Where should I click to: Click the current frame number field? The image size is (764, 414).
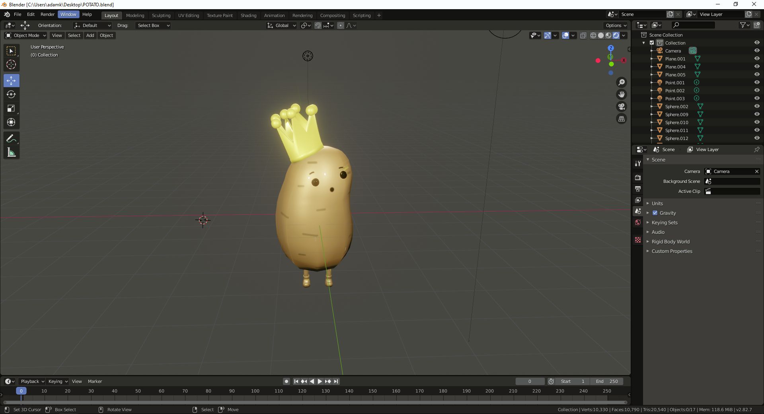click(530, 381)
